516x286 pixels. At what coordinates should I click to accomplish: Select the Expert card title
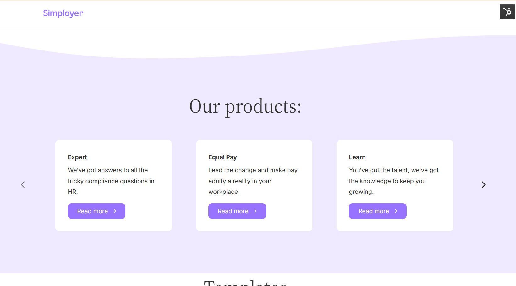(77, 157)
